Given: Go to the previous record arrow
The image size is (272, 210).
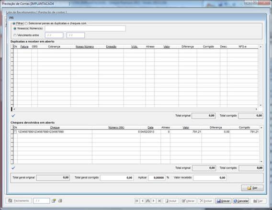Looking at the screenshot, I should [142, 201].
